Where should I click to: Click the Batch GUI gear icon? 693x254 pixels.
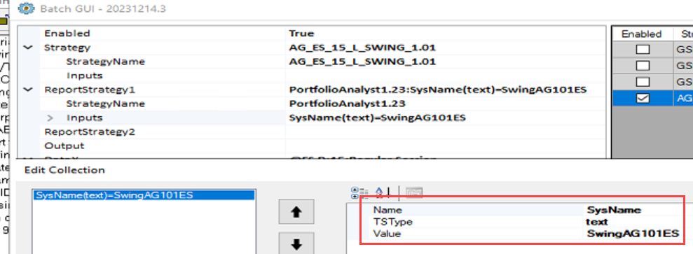tap(27, 8)
